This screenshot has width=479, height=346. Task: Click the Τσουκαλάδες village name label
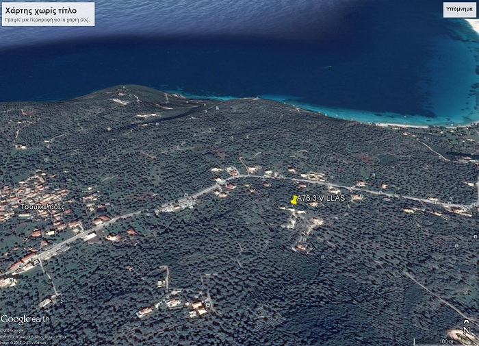click(x=43, y=206)
